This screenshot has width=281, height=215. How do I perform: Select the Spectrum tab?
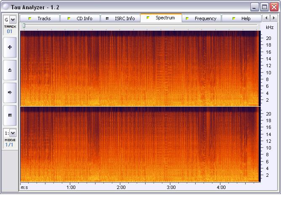161,18
